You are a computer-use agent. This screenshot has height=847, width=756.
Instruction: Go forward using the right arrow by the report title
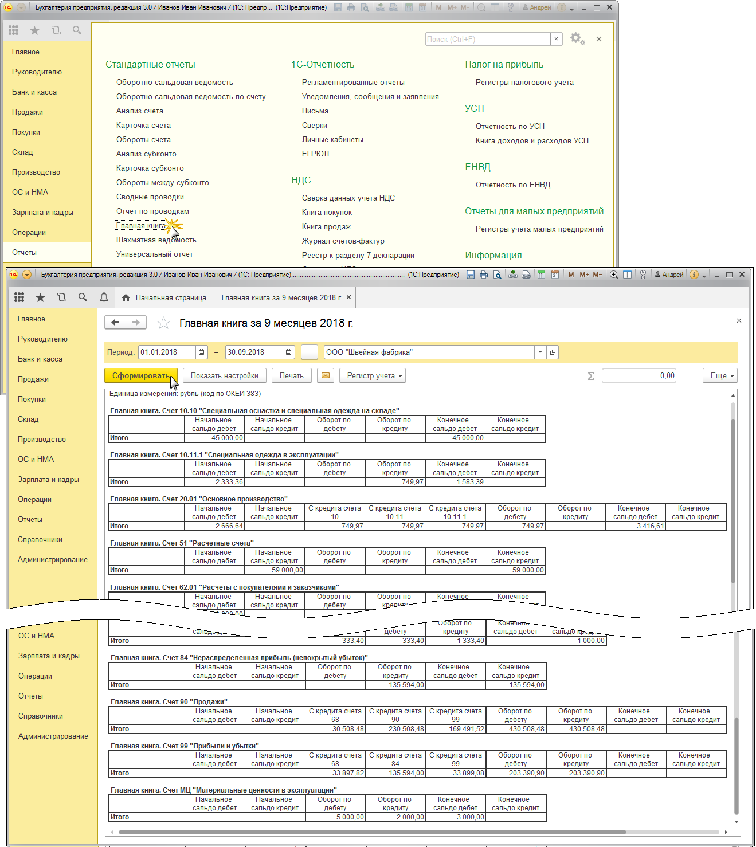(136, 323)
